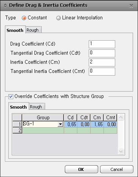Switch to the override section Rough tab
This screenshot has height=177, width=138.
[x=37, y=107]
